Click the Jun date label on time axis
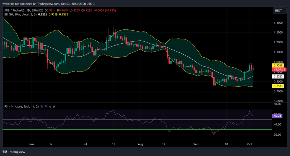The image size is (290, 156). [31, 144]
